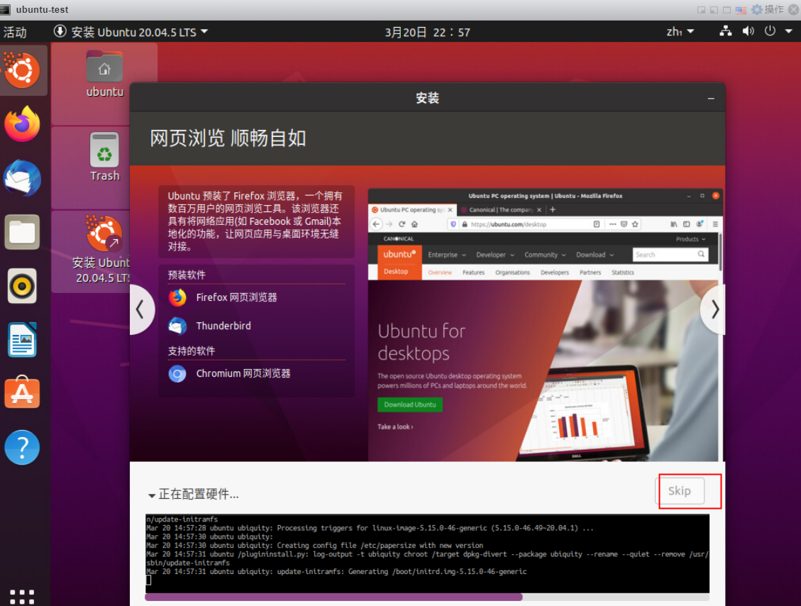Click 'Firefox 网页浏览器' label
Screen dimensions: 801x606
236,297
